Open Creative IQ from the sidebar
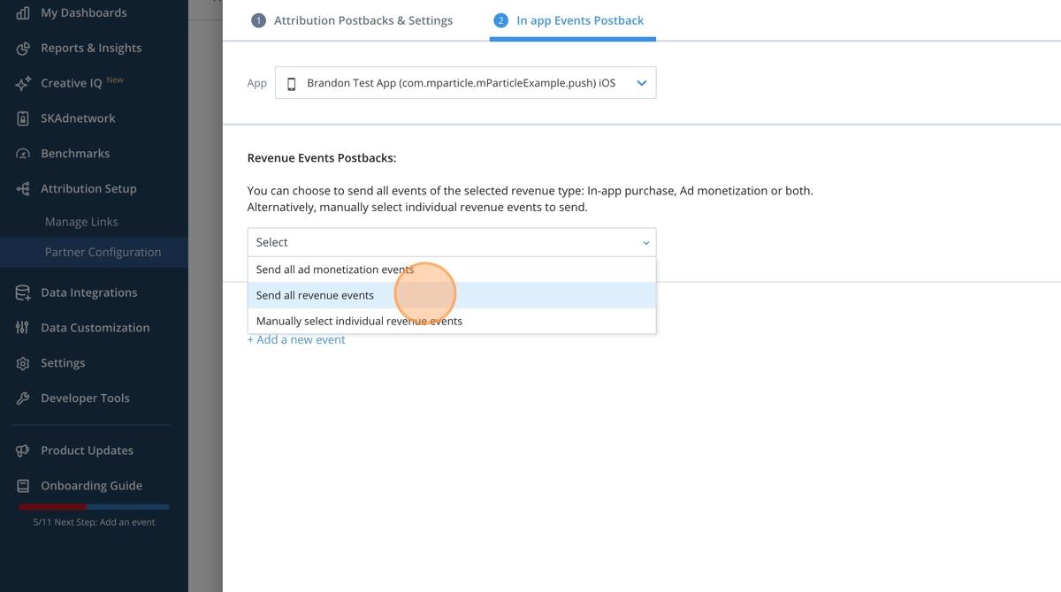1061x592 pixels. 23,82
